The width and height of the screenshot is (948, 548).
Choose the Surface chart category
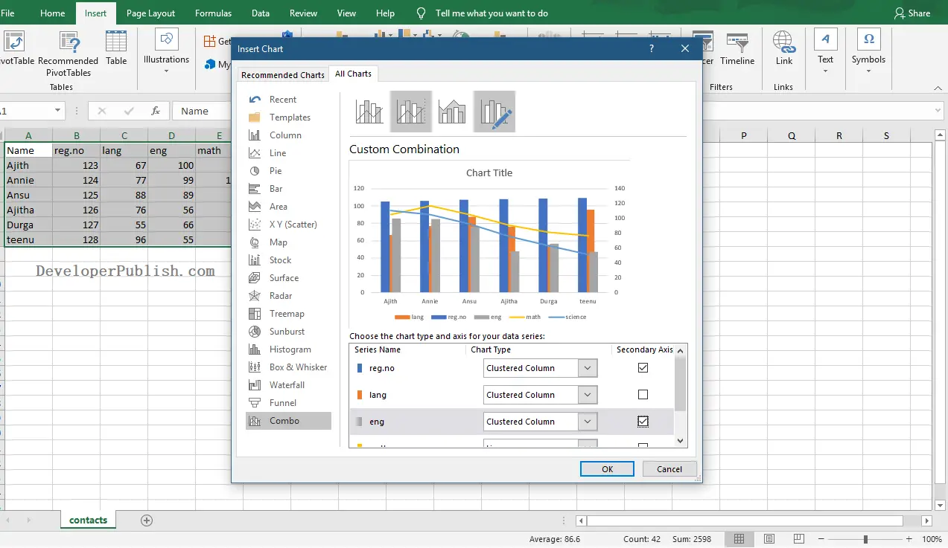288,278
